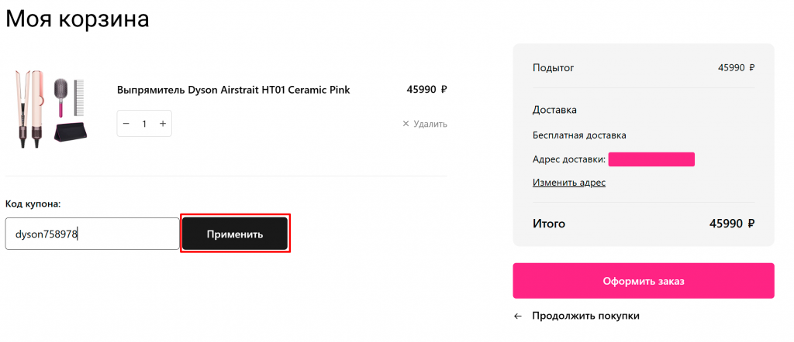Apply the coupon with the Применить button
Screen dimensions: 794x342
tap(235, 234)
